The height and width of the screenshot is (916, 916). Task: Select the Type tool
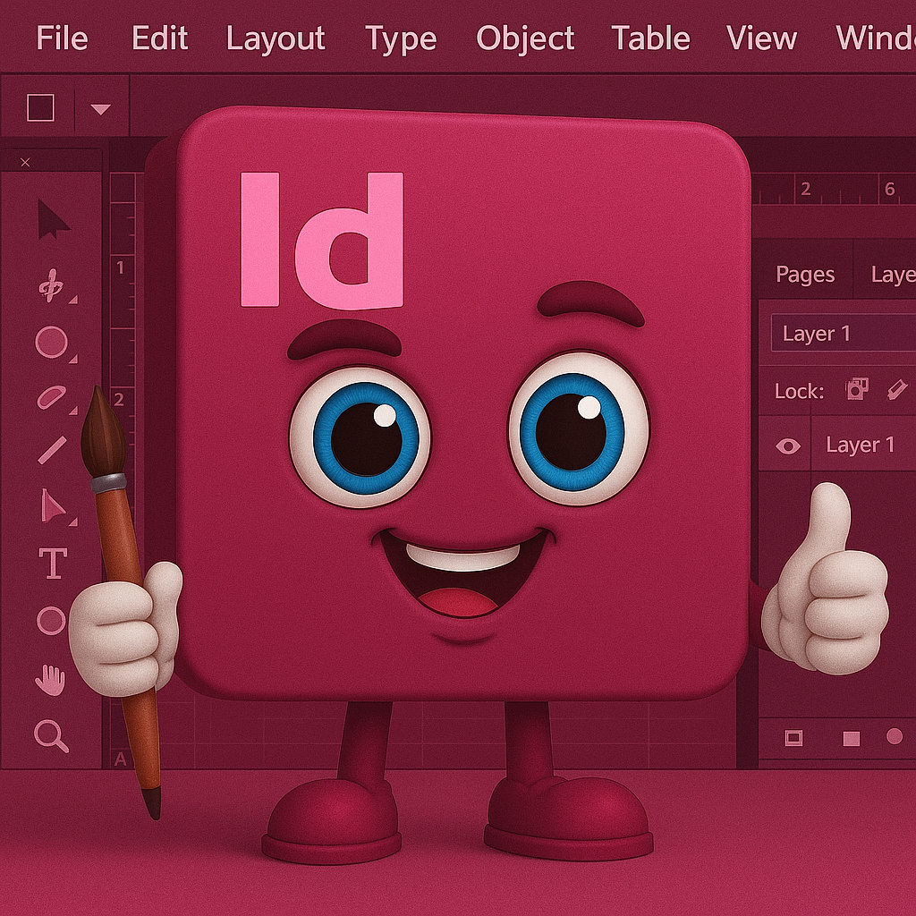tap(53, 564)
